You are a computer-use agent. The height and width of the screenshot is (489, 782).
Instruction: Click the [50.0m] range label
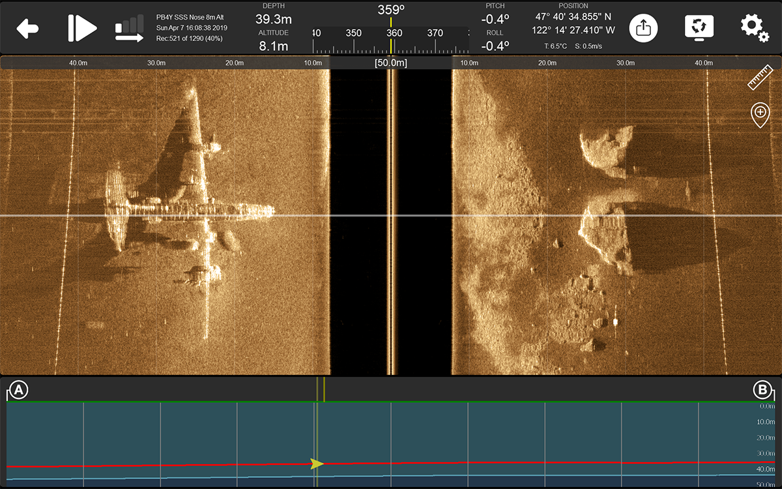[x=391, y=63]
